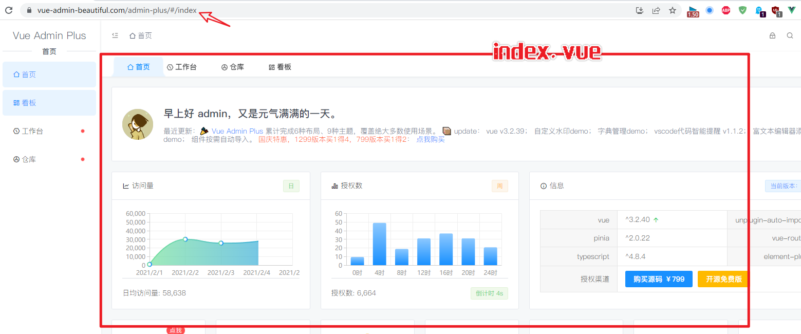Open 仓库 in the sidebar menu
Screen dimensions: 801x334
tap(49, 159)
